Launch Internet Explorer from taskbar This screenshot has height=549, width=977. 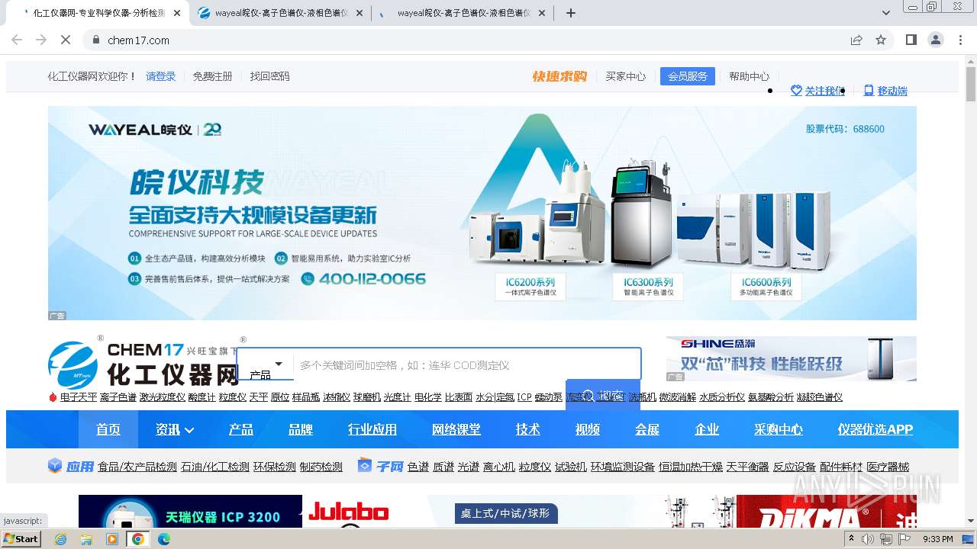coord(61,539)
